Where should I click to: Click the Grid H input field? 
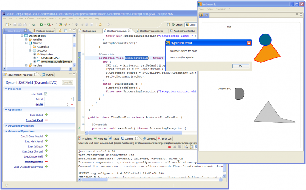(x=57, y=104)
